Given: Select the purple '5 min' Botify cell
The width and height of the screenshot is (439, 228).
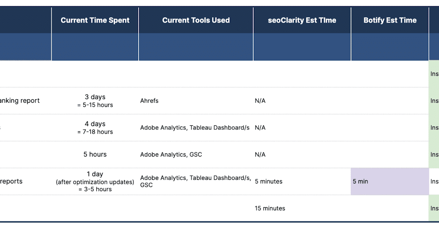Looking at the screenshot, I should click(389, 181).
